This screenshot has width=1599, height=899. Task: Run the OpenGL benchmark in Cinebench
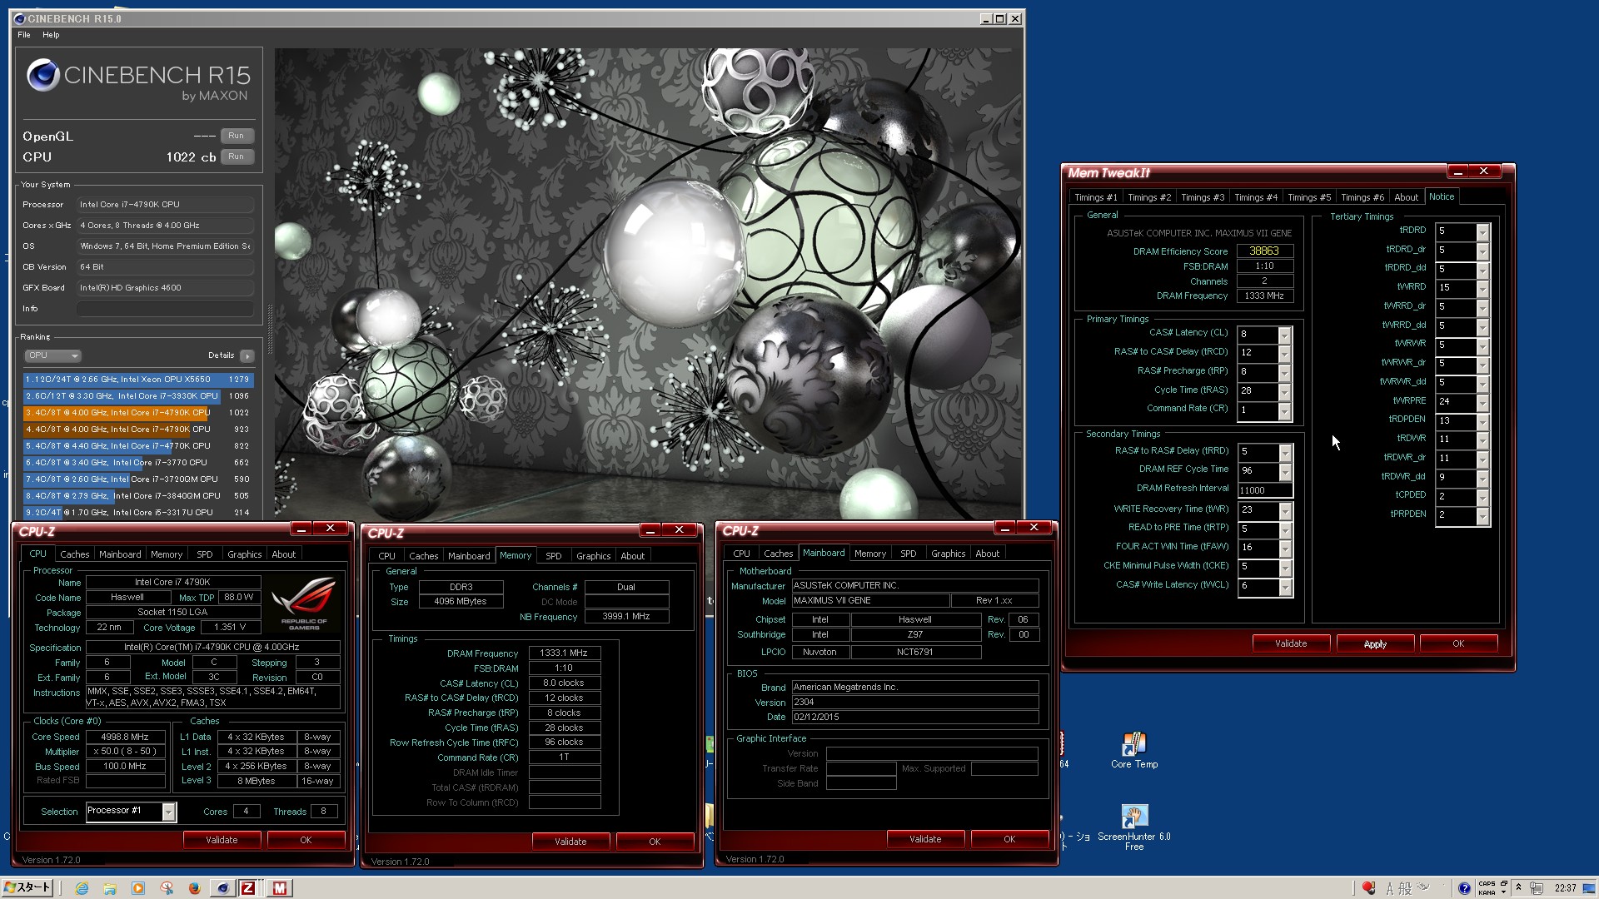point(237,136)
